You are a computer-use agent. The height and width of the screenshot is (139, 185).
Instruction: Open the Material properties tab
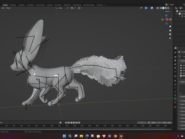coord(175,102)
